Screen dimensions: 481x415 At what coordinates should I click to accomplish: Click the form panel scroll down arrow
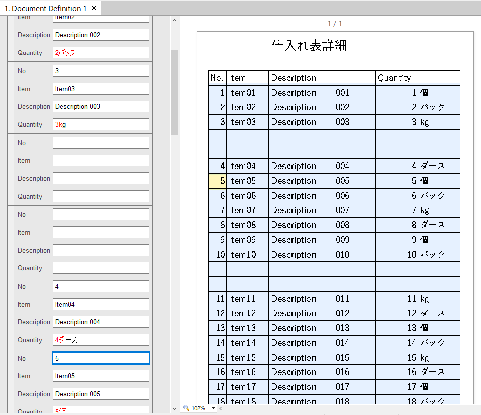pos(174,408)
